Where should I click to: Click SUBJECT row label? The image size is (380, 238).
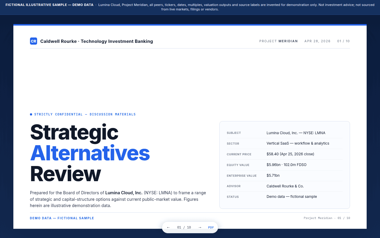click(234, 133)
